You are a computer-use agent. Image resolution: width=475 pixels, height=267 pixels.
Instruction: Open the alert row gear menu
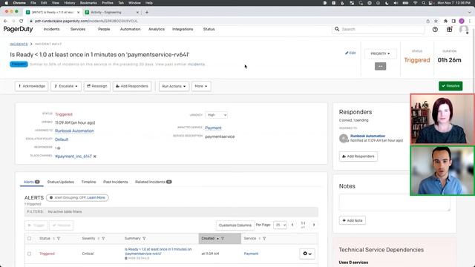[307, 254]
